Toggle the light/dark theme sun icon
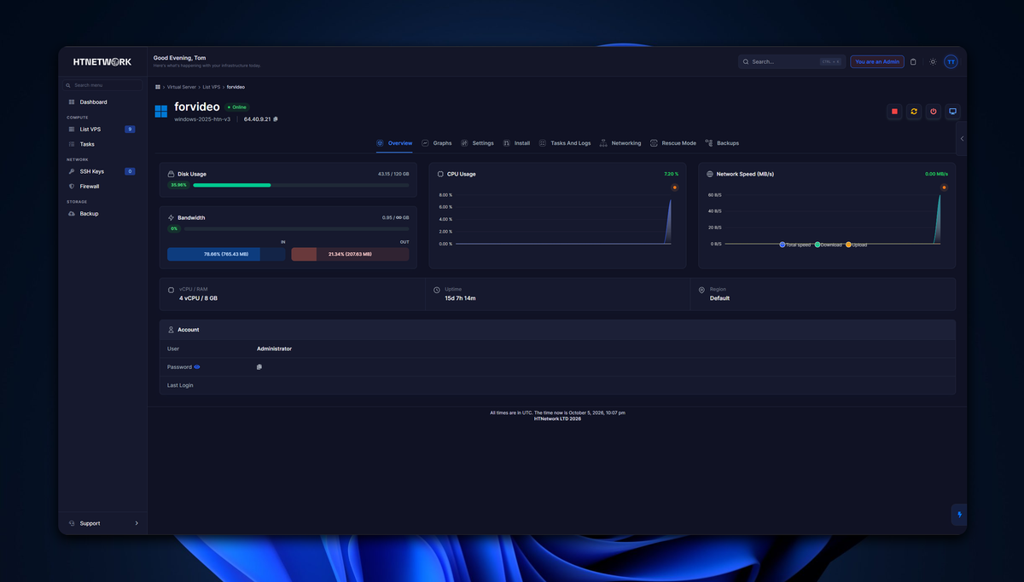 933,61
